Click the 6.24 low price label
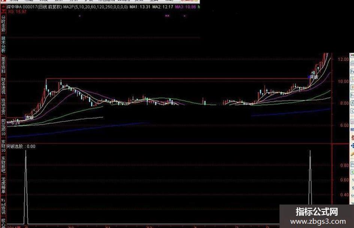This screenshot has height=228, width=354. pos(15,123)
